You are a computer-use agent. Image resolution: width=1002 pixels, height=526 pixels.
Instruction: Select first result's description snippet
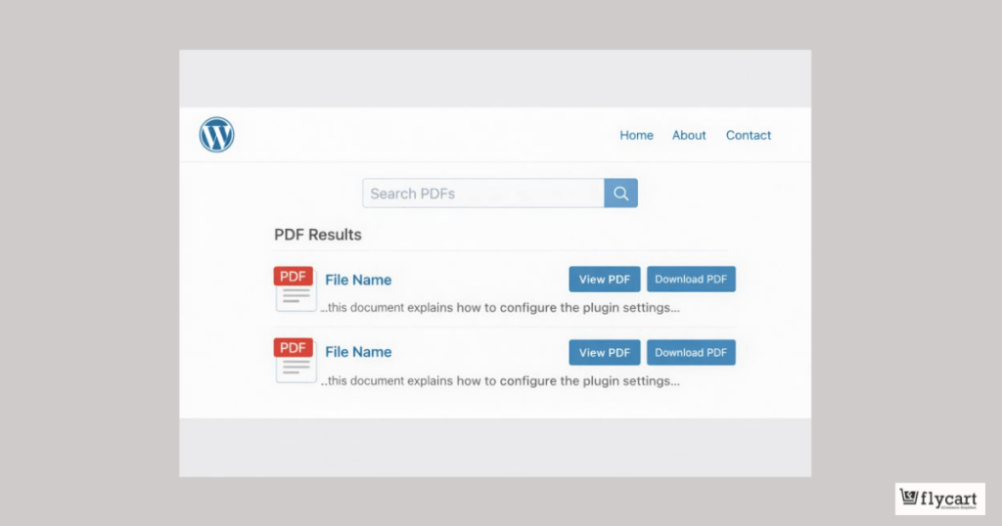pyautogui.click(x=500, y=308)
